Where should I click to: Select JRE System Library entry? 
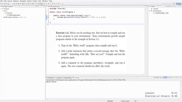click(x=15, y=17)
